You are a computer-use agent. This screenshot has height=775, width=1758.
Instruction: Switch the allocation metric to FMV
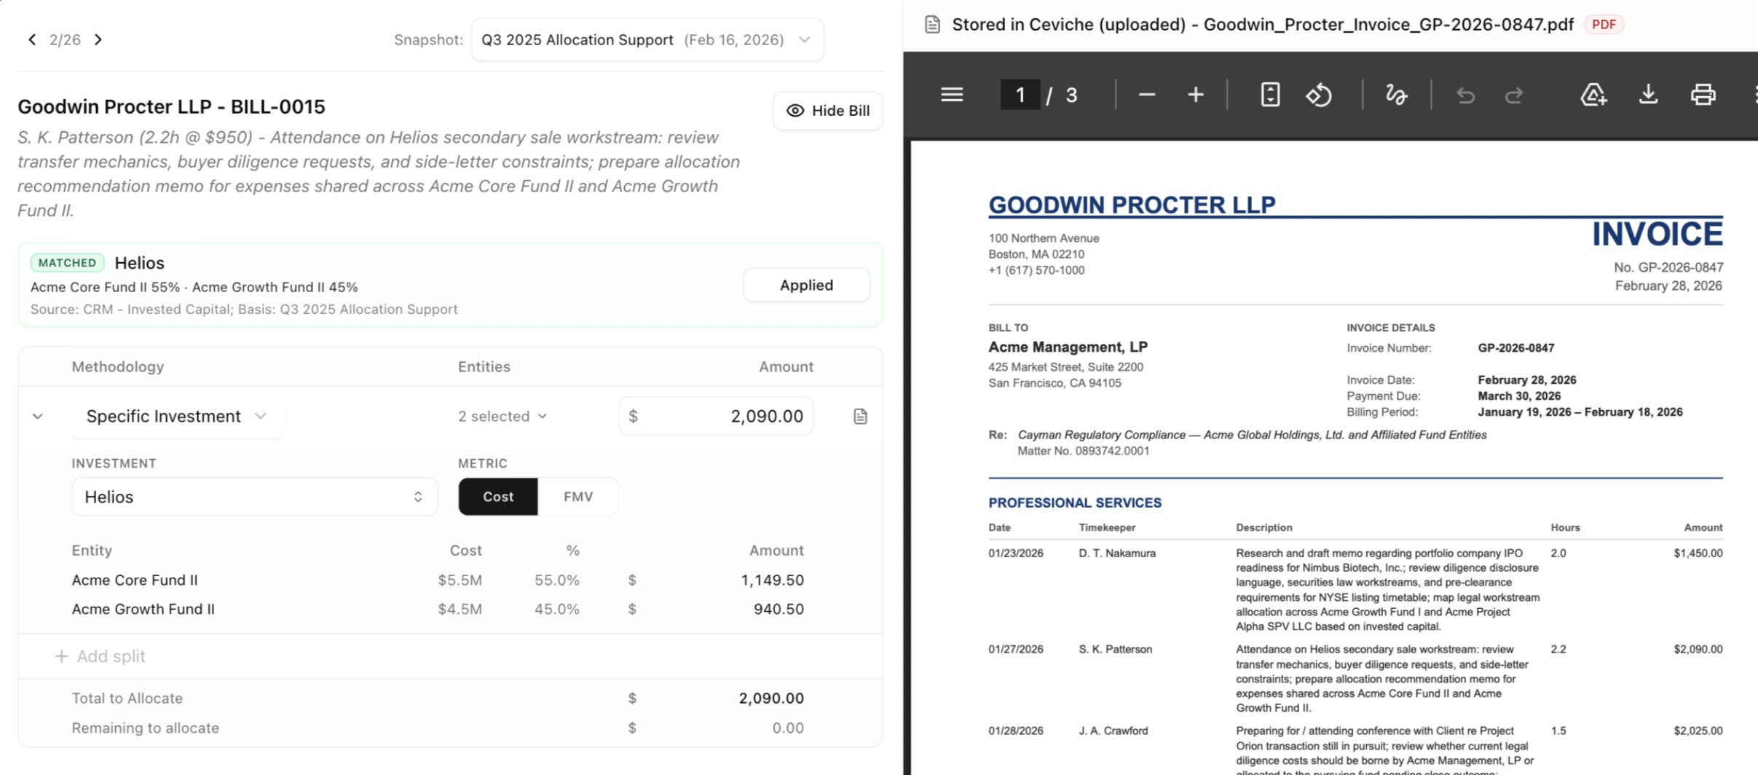(x=578, y=496)
